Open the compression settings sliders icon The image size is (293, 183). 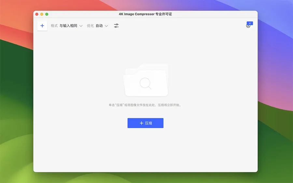[116, 26]
